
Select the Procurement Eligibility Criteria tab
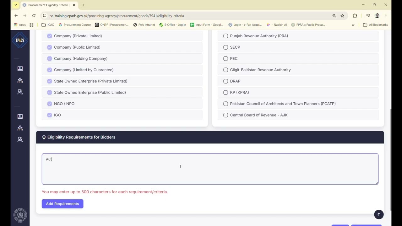[48, 5]
